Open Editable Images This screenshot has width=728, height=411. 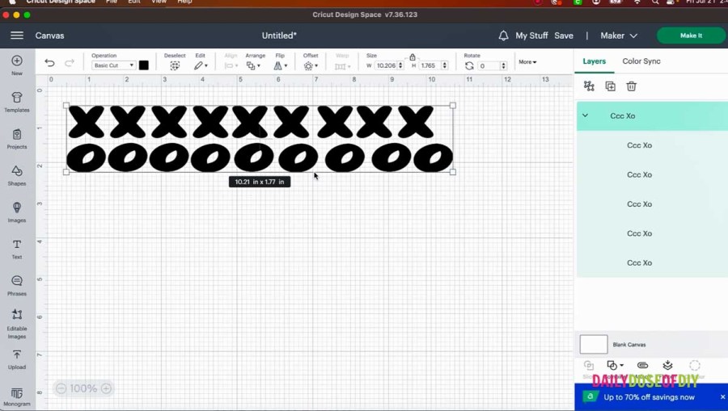tap(17, 324)
